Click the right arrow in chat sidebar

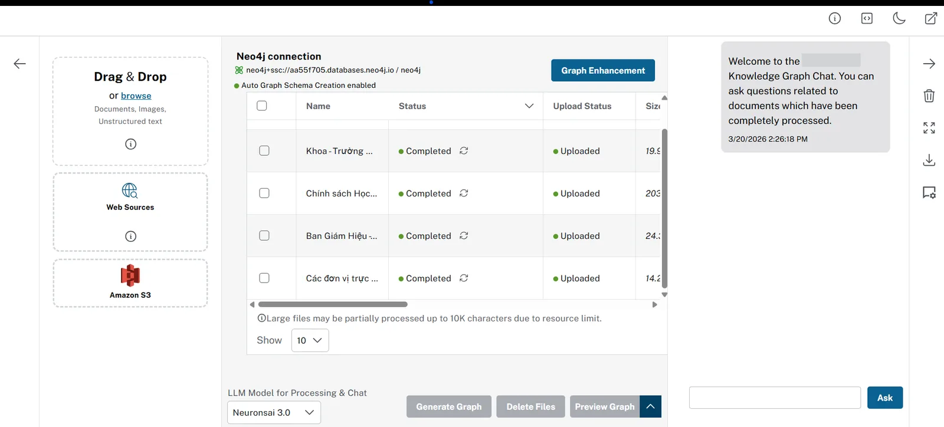[x=929, y=64]
